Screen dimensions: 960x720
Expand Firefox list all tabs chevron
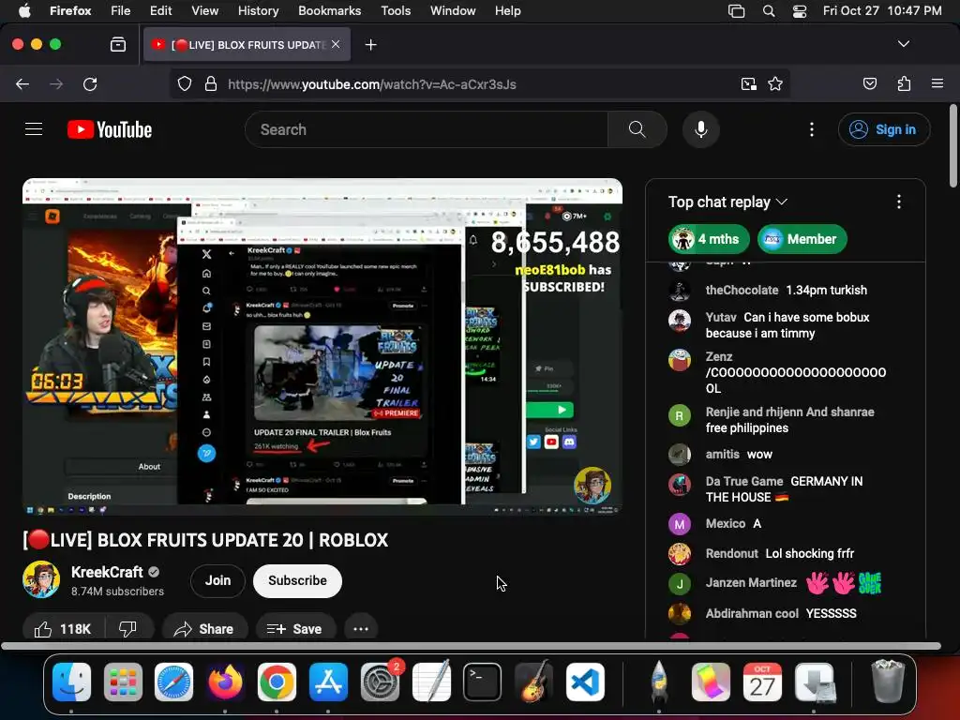903,44
